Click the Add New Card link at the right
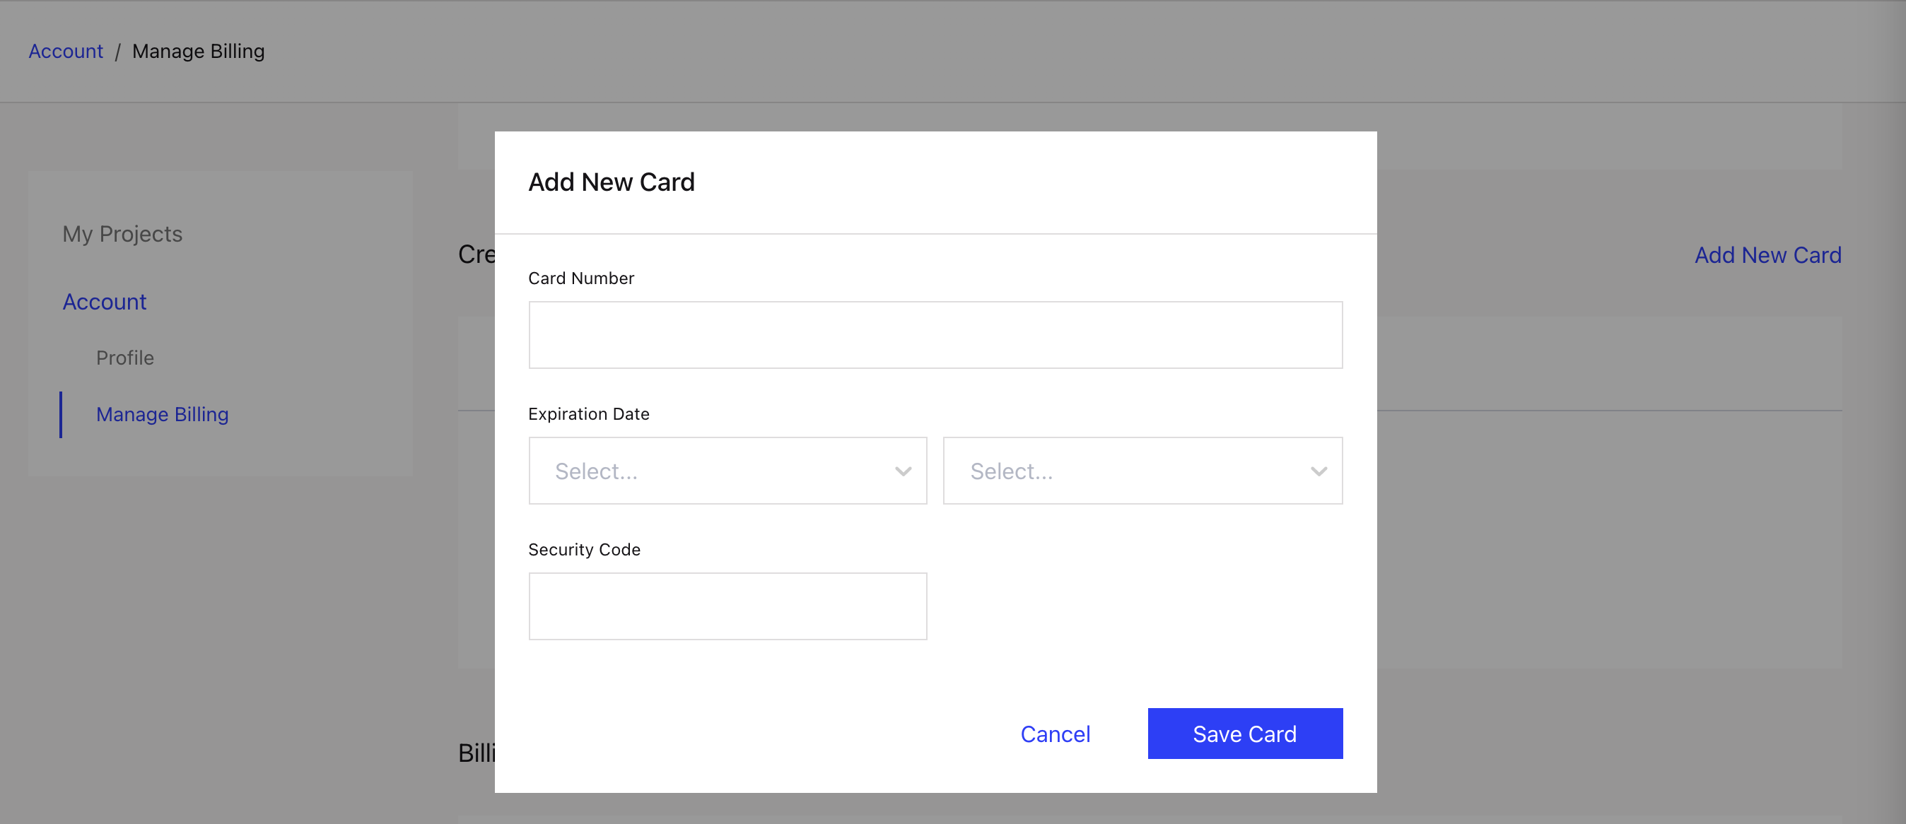Screen dimensions: 1906x824 (x=1767, y=255)
